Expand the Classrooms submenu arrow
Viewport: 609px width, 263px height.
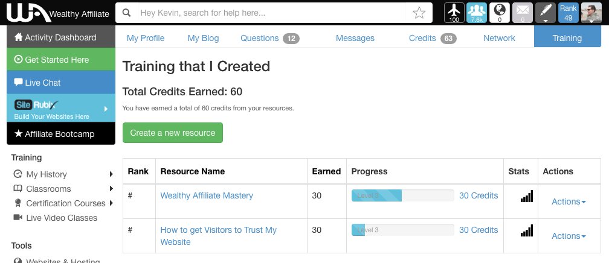[111, 189]
